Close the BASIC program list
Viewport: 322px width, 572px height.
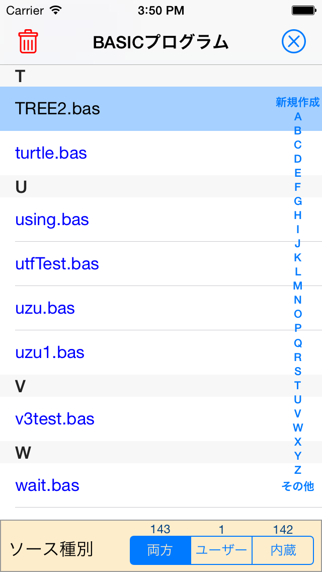click(293, 42)
